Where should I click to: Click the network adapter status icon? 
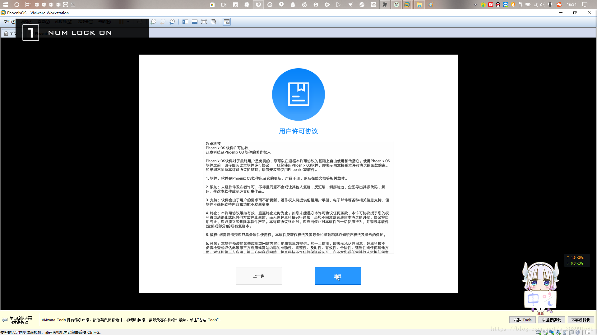(552, 332)
